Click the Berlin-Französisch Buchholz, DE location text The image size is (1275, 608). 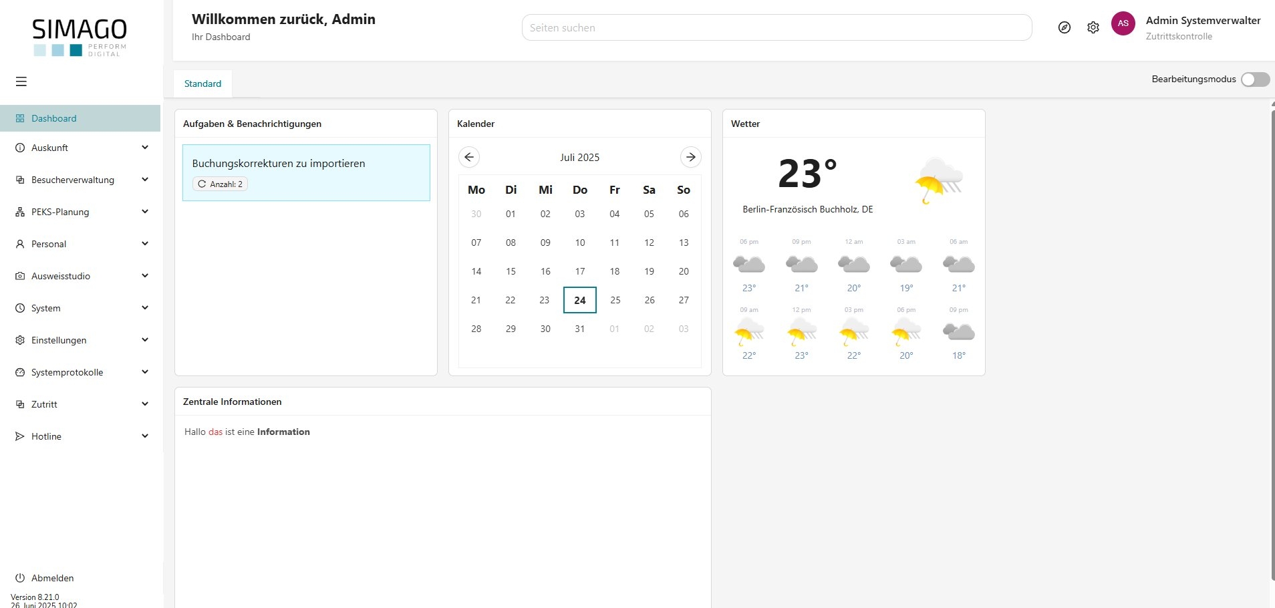807,209
